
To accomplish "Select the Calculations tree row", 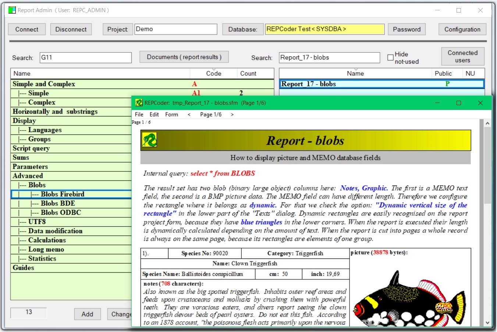I will pos(71,240).
